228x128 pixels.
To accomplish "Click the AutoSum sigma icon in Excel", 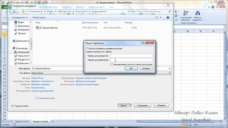I will (176, 11).
